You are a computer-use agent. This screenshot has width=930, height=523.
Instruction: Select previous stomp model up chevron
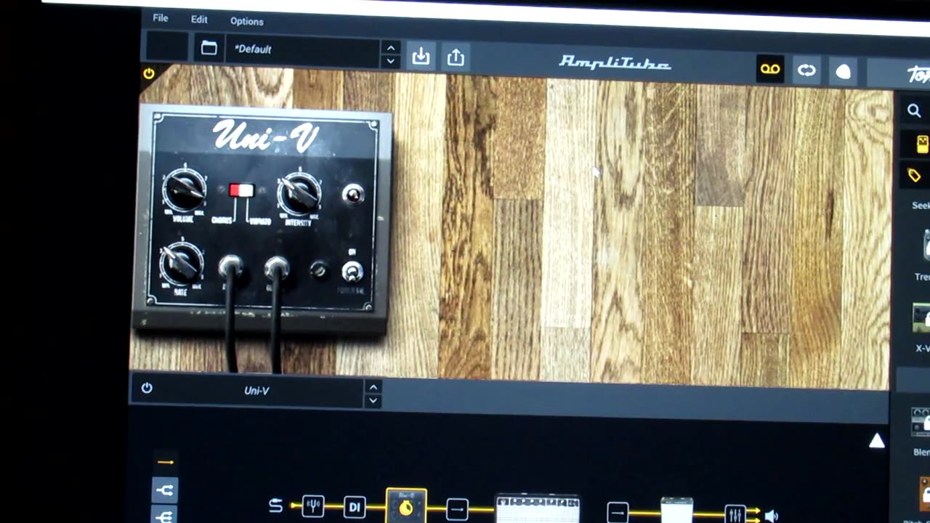pos(373,387)
